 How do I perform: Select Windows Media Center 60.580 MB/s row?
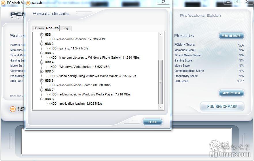80,85
